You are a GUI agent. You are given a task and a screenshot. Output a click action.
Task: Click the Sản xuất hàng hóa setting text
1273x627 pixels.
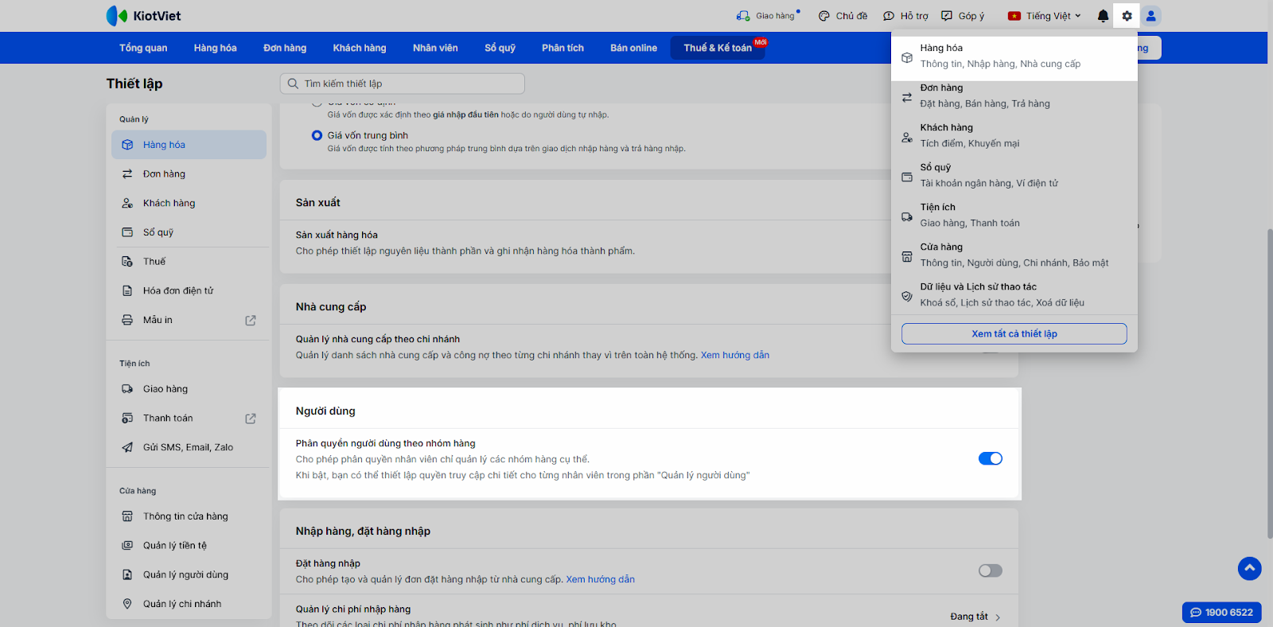[337, 236]
